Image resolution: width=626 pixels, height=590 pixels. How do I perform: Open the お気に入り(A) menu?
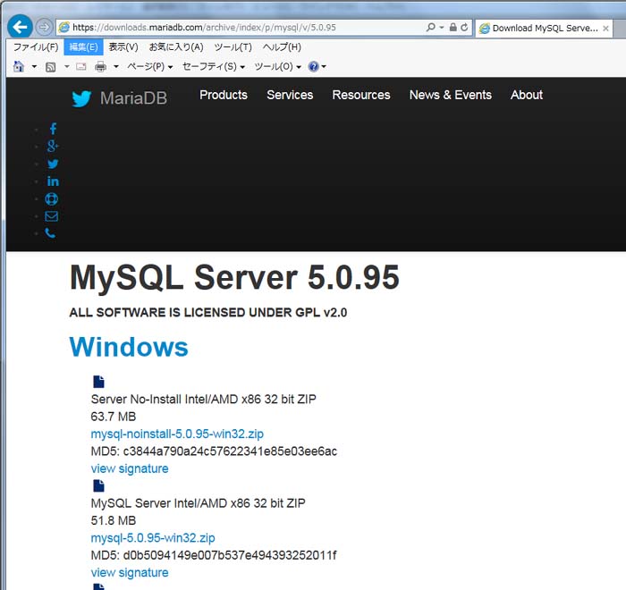click(176, 47)
